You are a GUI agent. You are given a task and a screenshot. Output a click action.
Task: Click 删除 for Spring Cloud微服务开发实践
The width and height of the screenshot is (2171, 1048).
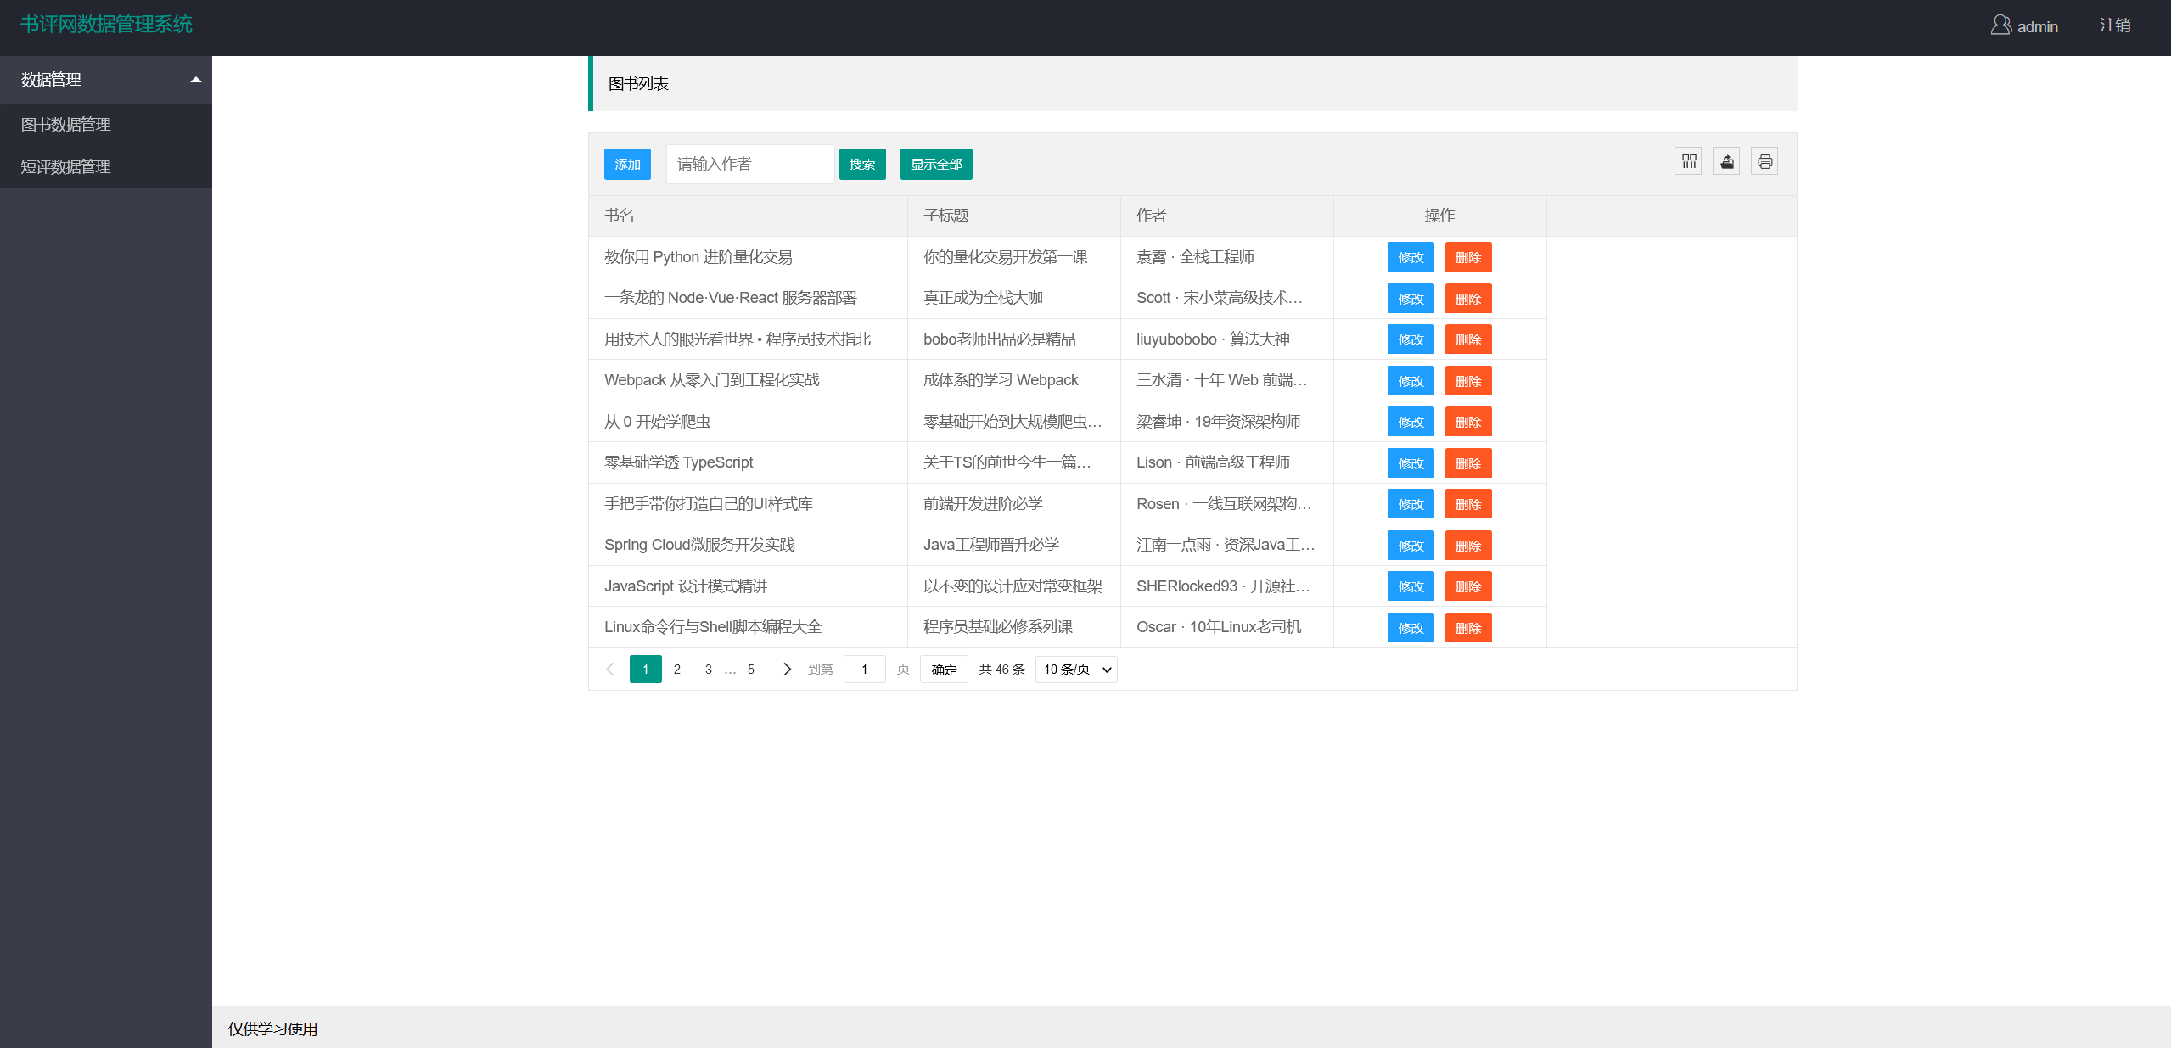coord(1468,546)
